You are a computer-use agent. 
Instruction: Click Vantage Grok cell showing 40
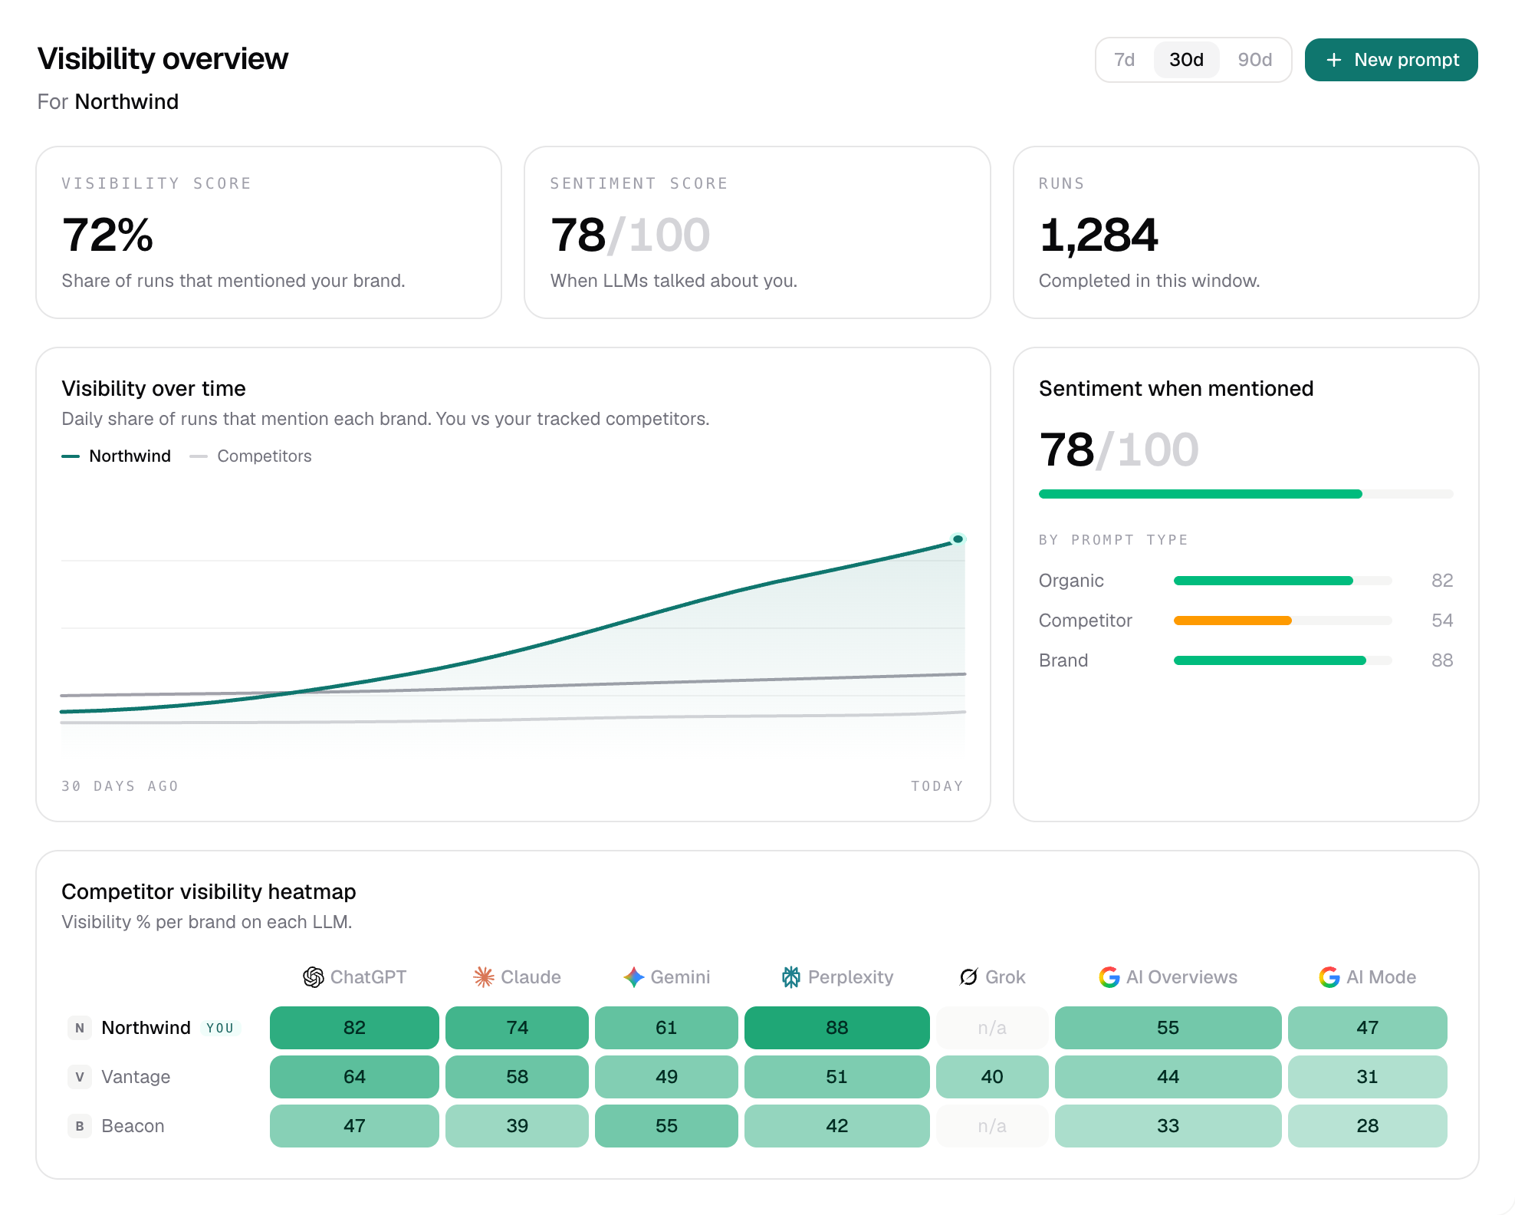[992, 1077]
